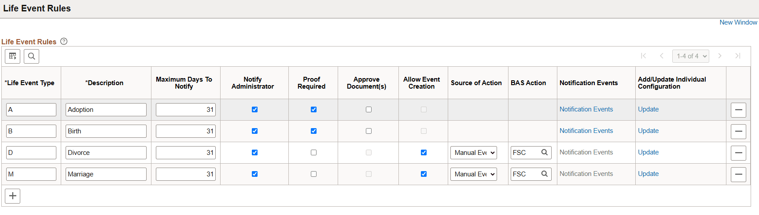Open the 1-4 of 4 rows dropdown
Screen dimensions: 759x215
(690, 56)
